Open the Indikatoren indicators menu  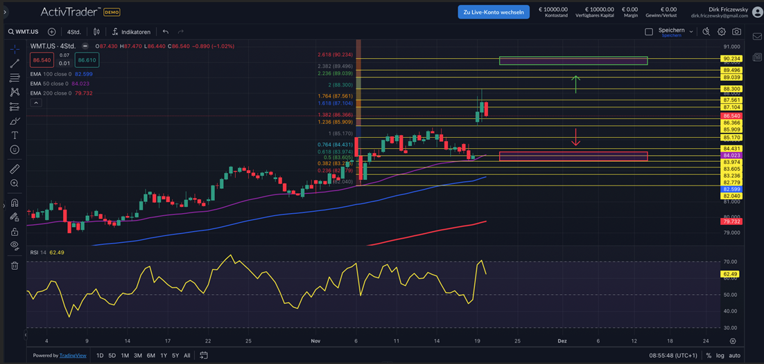pos(131,32)
